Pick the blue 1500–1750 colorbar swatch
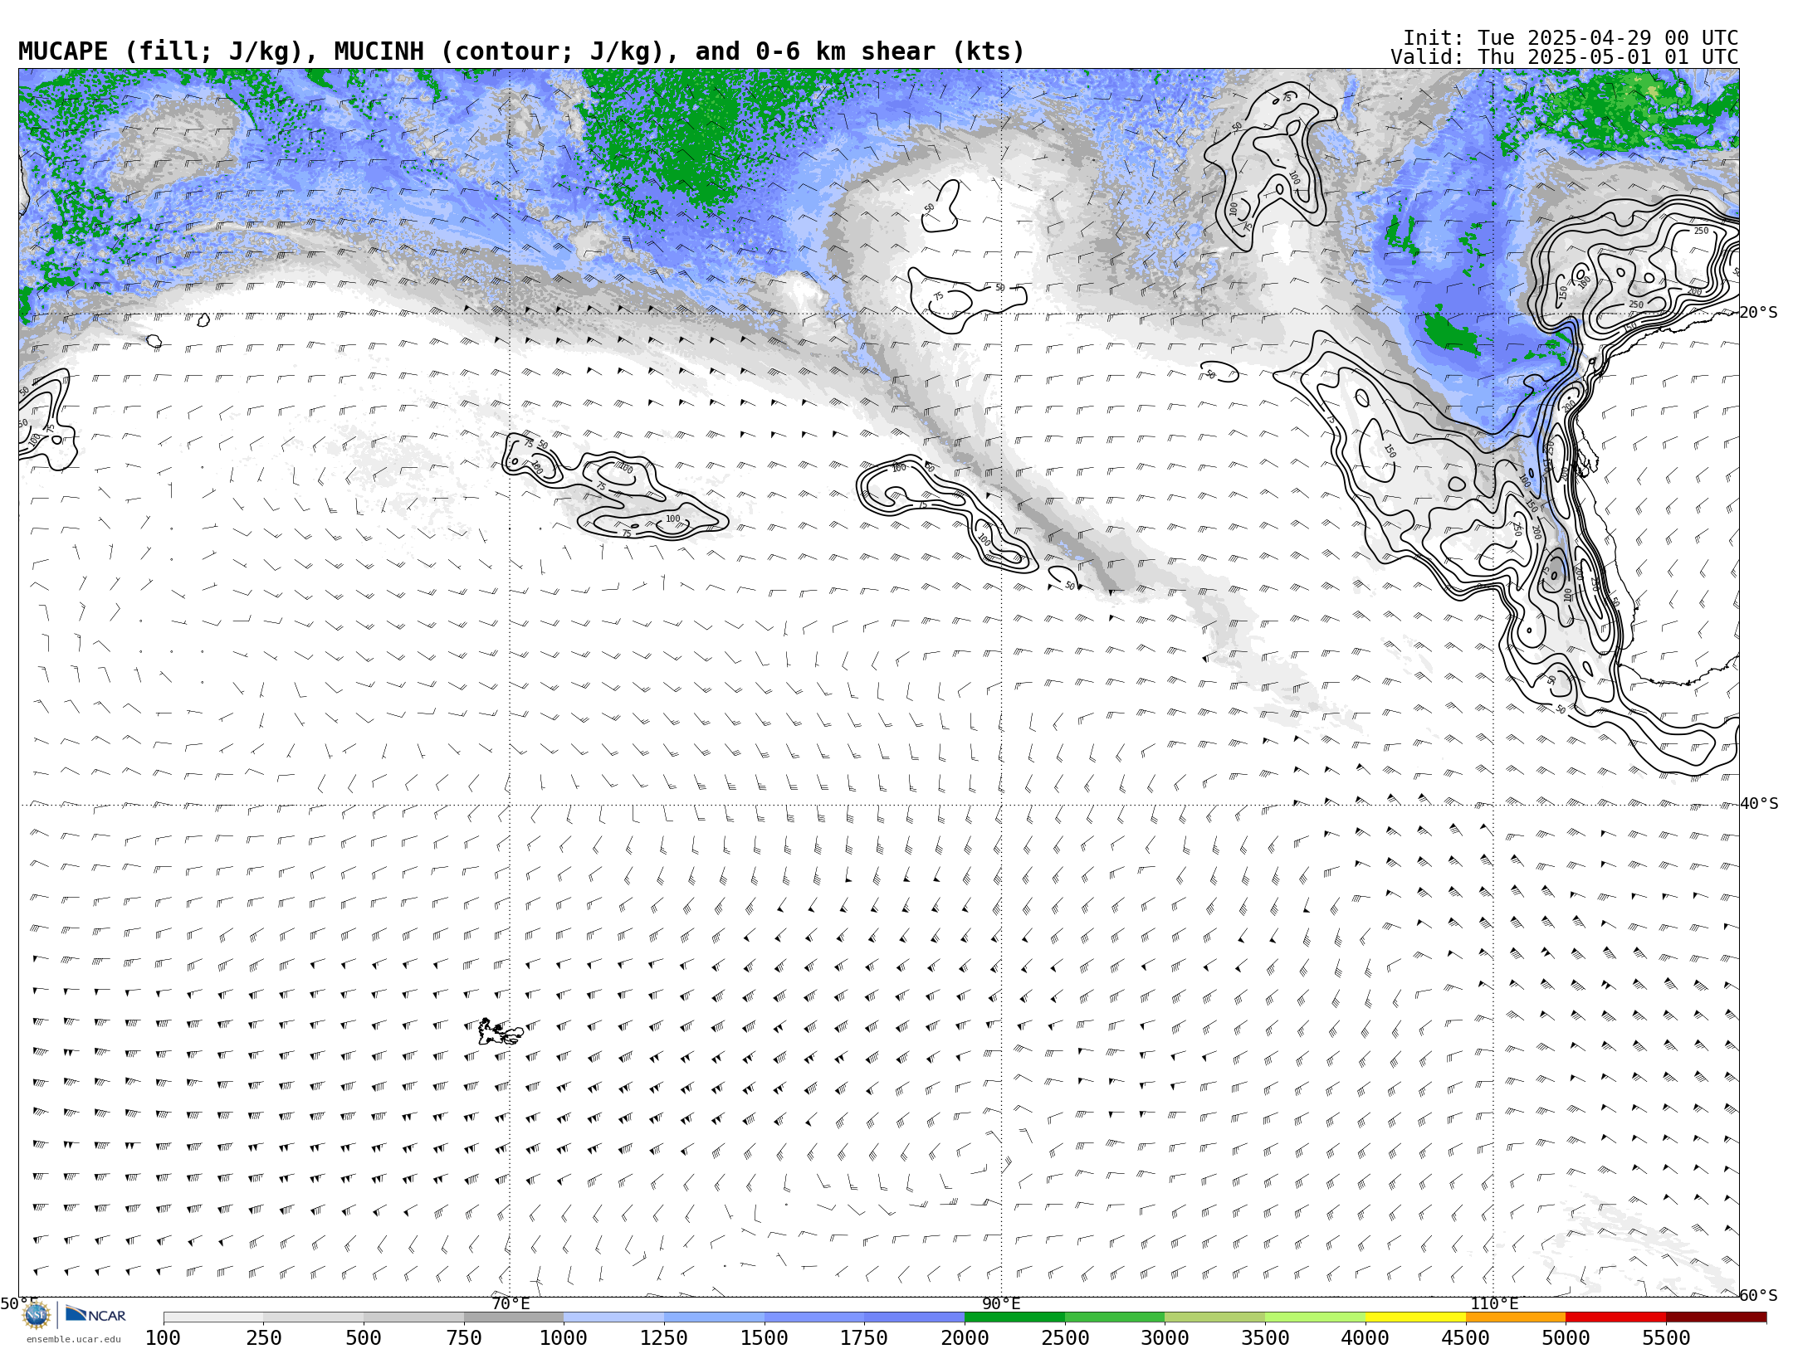The image size is (1793, 1349). pyautogui.click(x=814, y=1317)
